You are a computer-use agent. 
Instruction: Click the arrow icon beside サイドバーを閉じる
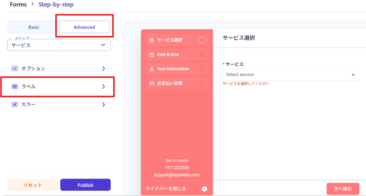pos(204,189)
